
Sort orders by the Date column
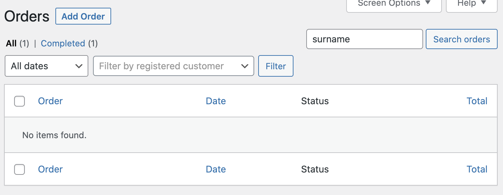[x=216, y=101]
